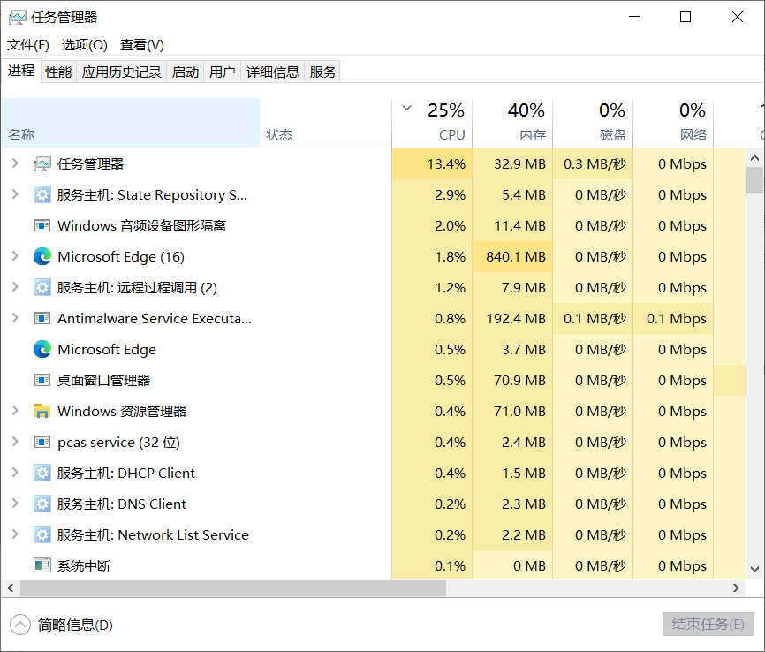The width and height of the screenshot is (765, 652).
Task: Click the scroll down arrow
Action: (754, 569)
